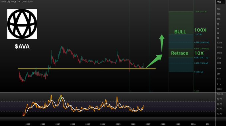Click the 0.382 (56.71M) Fibonacci label
The height and width of the screenshot is (126, 226).
(201, 57)
